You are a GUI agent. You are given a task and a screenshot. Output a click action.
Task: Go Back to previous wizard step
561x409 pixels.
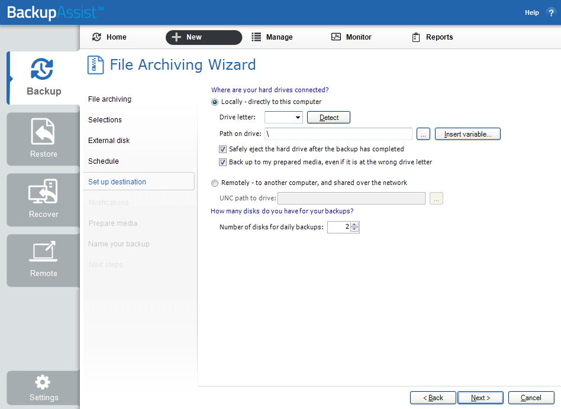[433, 398]
